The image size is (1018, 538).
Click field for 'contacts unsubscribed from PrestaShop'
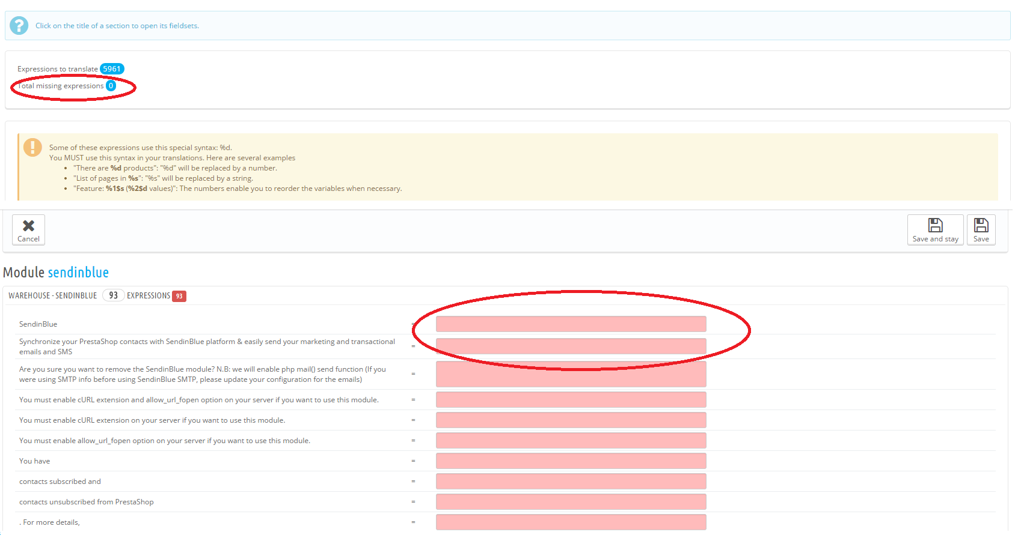571,502
